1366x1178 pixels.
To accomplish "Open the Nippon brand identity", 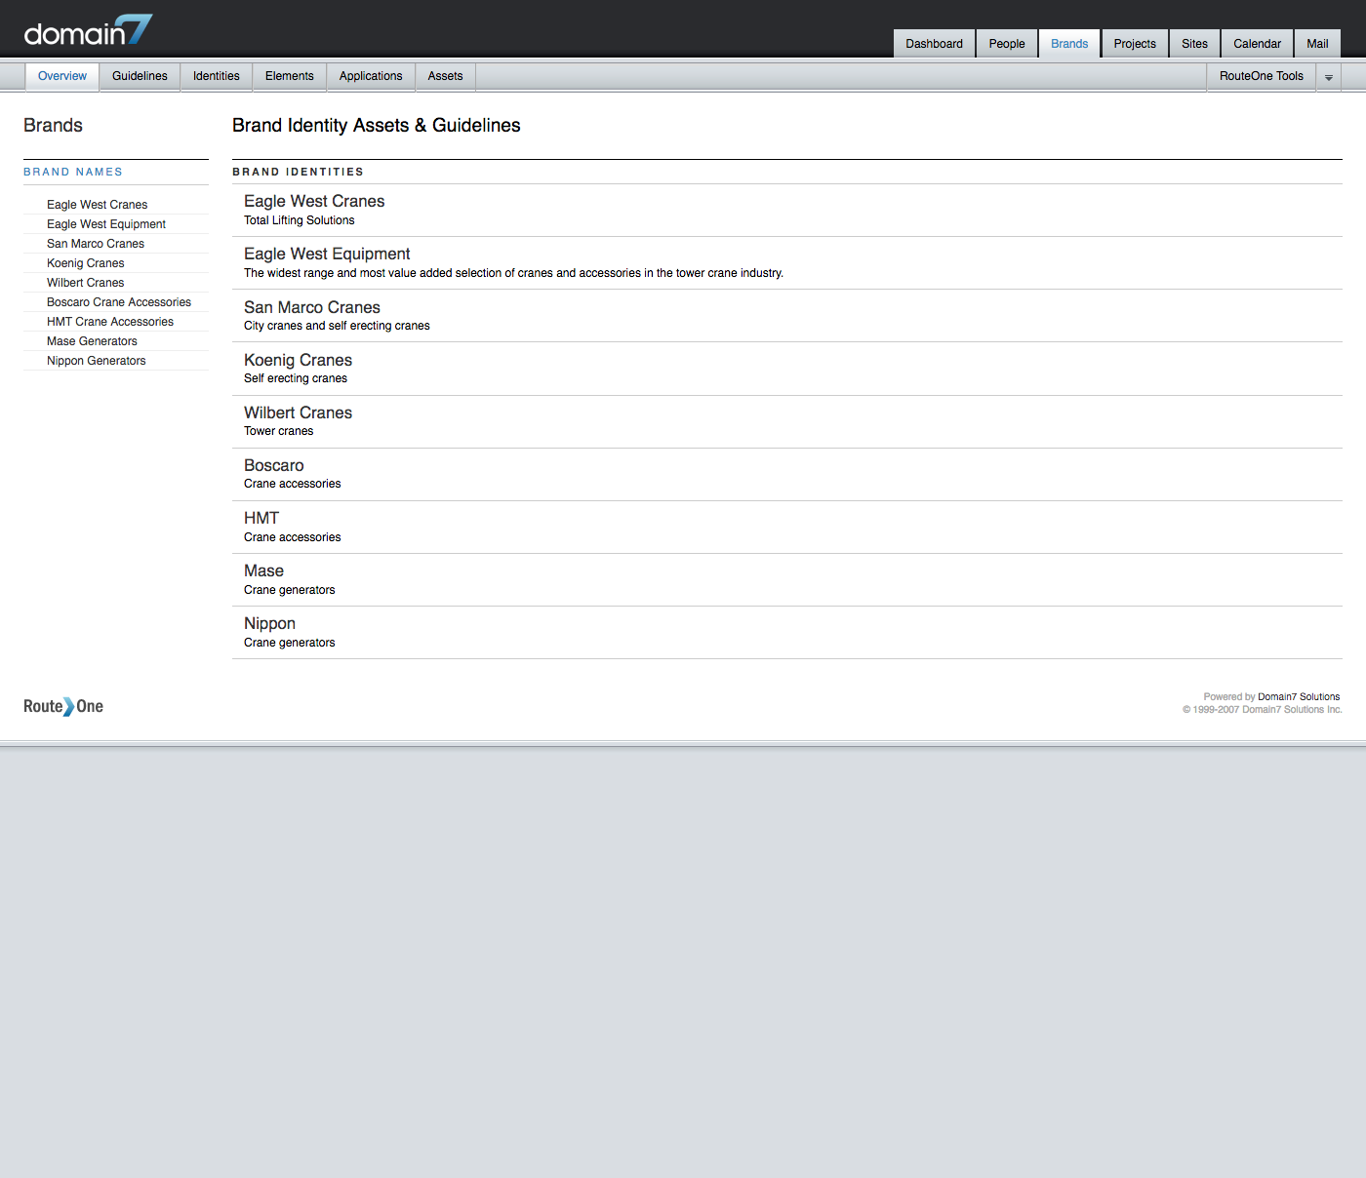I will (269, 623).
